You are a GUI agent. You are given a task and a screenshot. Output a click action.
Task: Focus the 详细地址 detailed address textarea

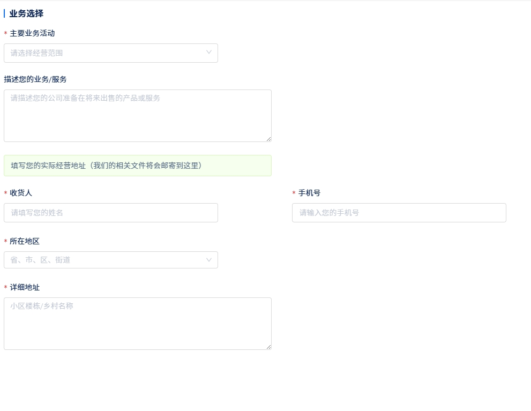[138, 324]
